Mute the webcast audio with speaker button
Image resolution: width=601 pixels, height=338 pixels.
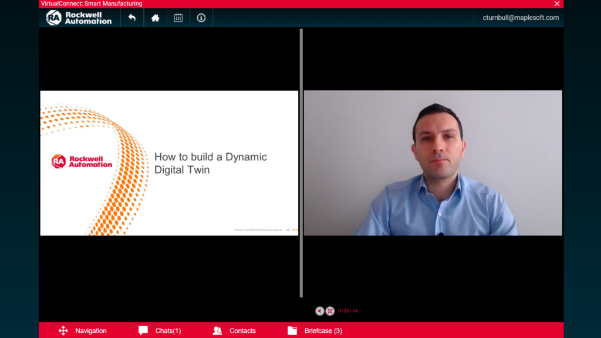tap(320, 311)
